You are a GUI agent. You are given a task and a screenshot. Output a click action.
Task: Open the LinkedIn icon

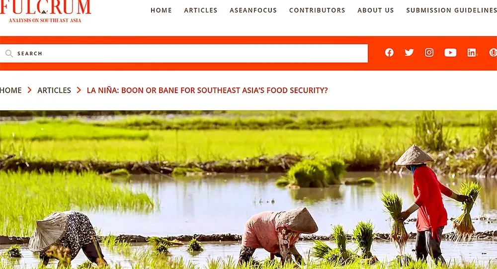472,53
